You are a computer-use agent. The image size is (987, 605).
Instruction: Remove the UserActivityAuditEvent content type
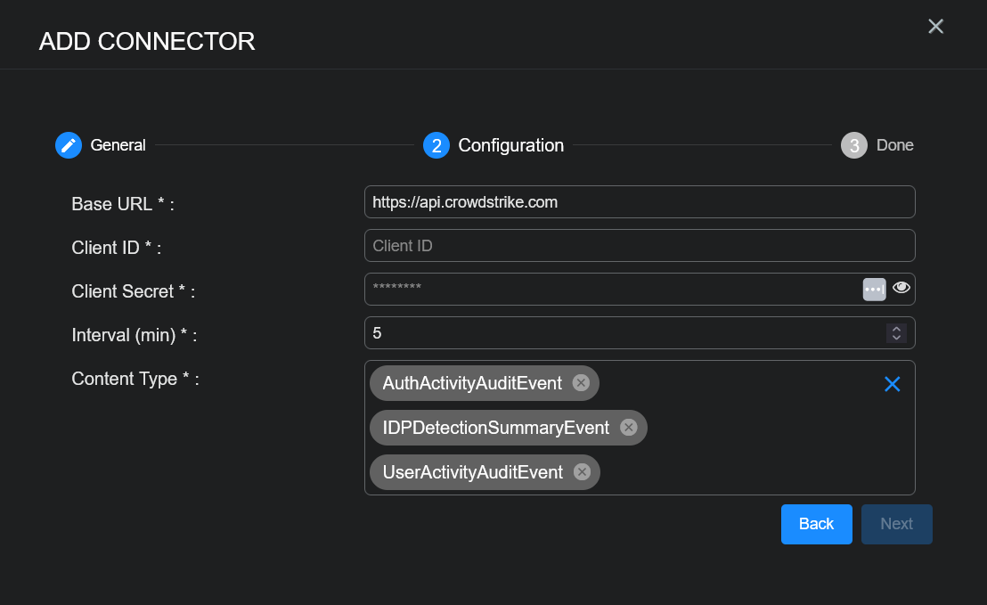(582, 472)
